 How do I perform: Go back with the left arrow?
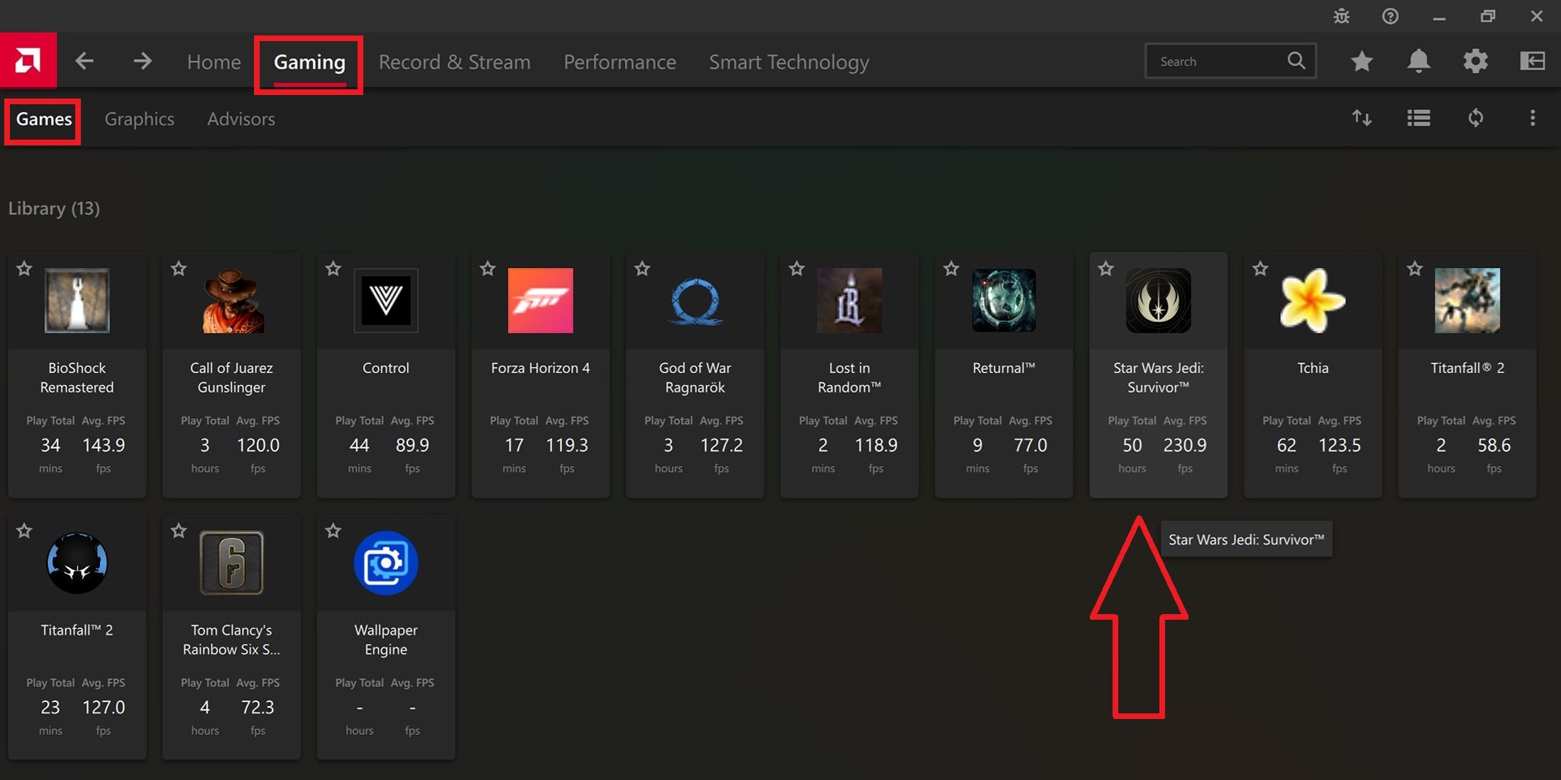coord(84,61)
